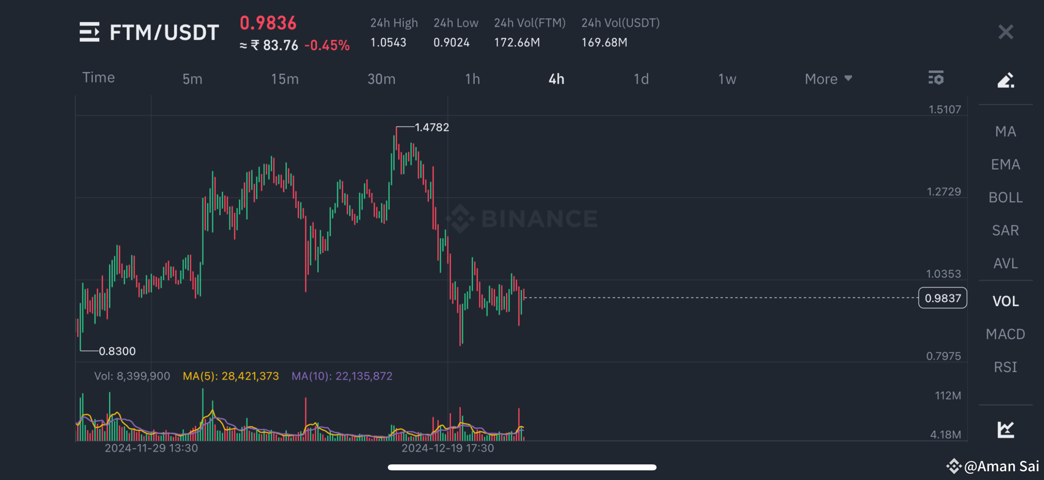Click the 1.4782 peak price marker
Image resolution: width=1044 pixels, height=480 pixels.
click(x=432, y=127)
